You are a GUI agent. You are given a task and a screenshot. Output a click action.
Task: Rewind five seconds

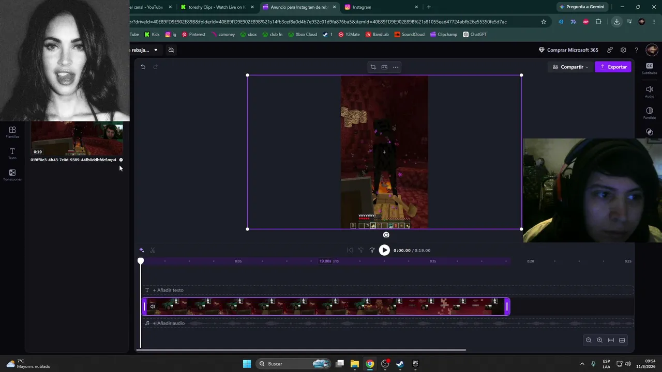(361, 250)
